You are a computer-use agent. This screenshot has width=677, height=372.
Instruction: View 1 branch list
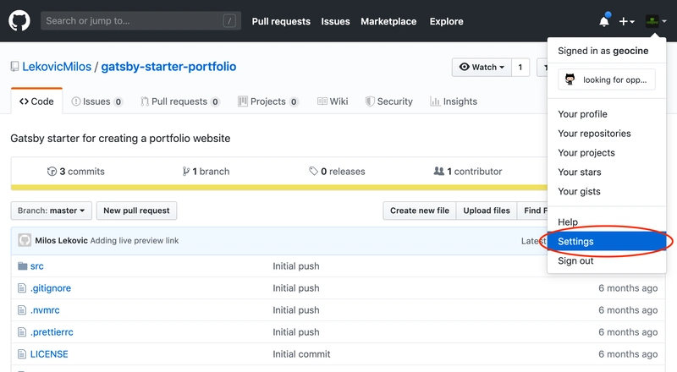click(x=206, y=172)
